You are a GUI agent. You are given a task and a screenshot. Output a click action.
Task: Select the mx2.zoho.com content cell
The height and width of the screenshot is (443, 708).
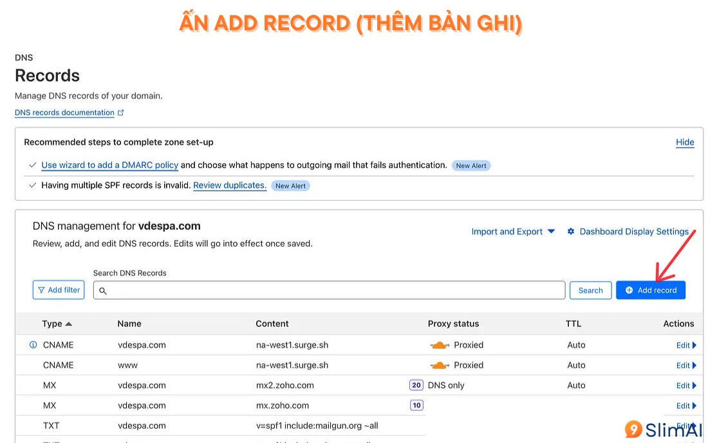(x=285, y=386)
